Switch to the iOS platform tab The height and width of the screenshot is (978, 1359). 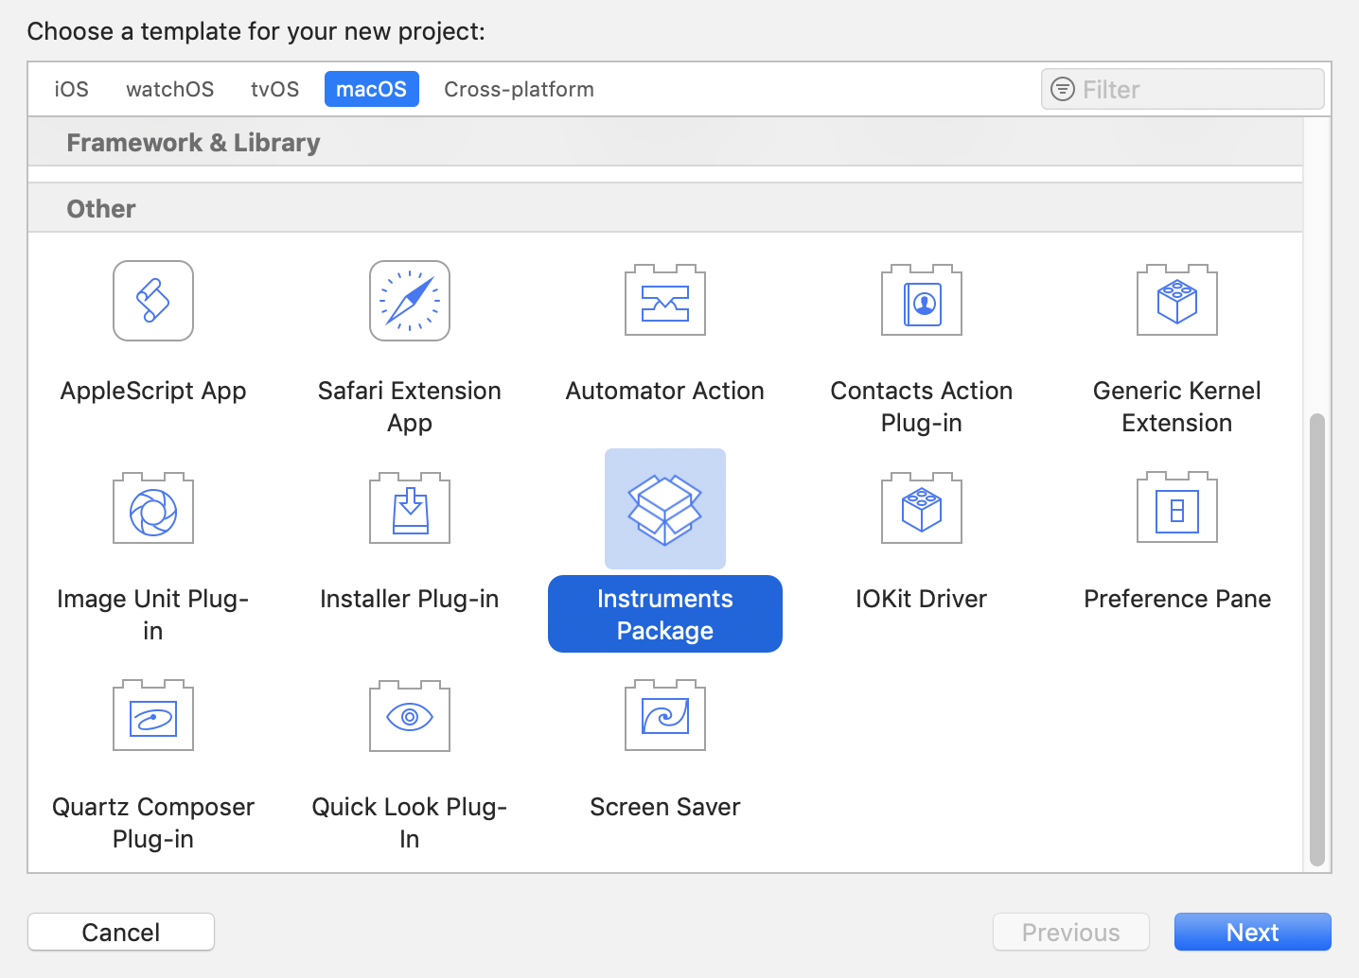pyautogui.click(x=72, y=90)
